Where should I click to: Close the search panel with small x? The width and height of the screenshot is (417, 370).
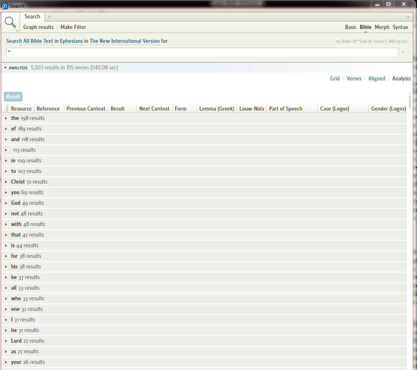coord(408,17)
